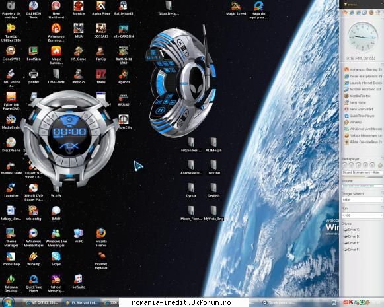This screenshot has width=384, height=307.
Task: Open the MediaCoder desktop icon
Action: click(11, 122)
